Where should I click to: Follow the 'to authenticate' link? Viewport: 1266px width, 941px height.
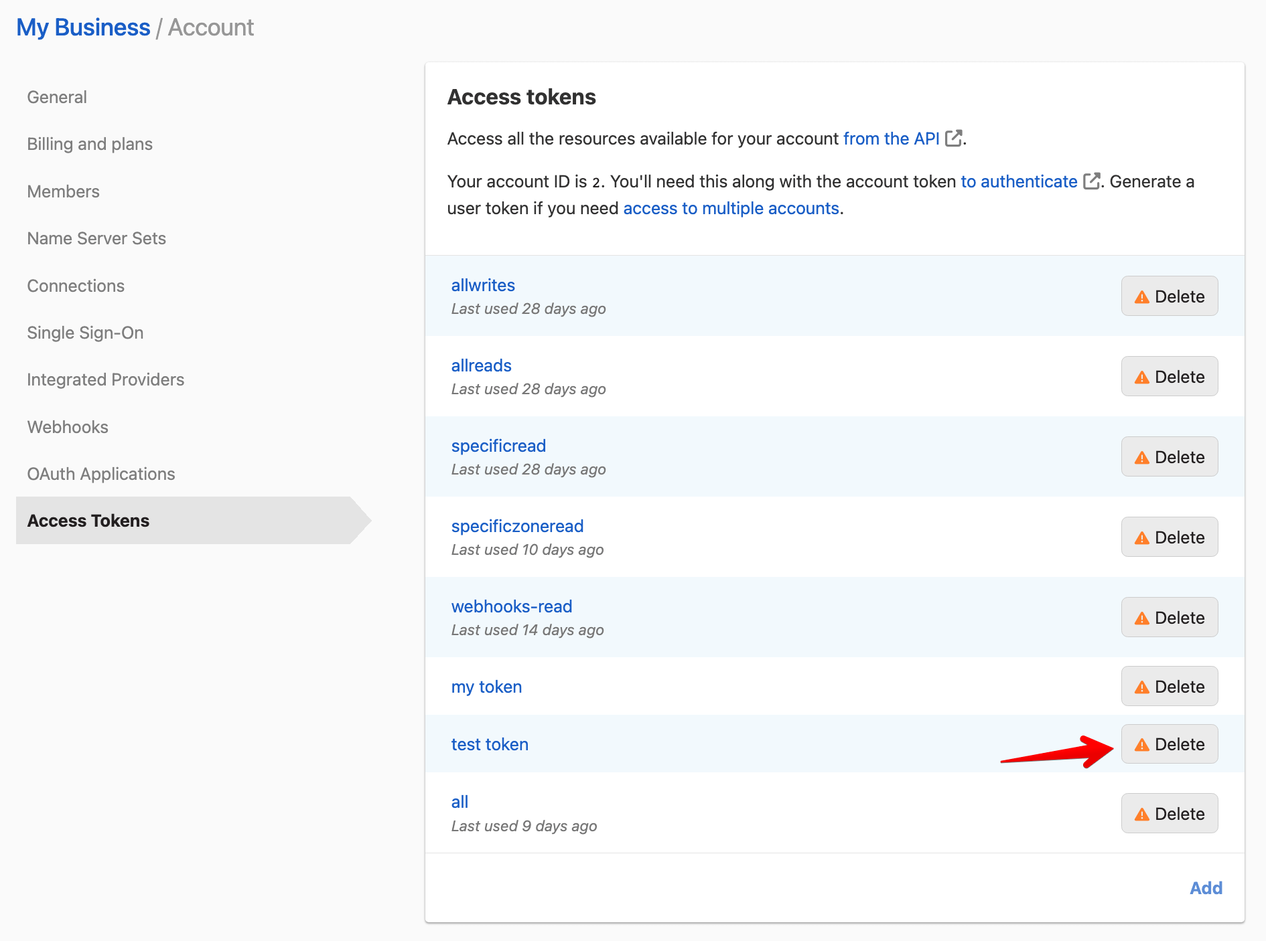[x=1019, y=181]
